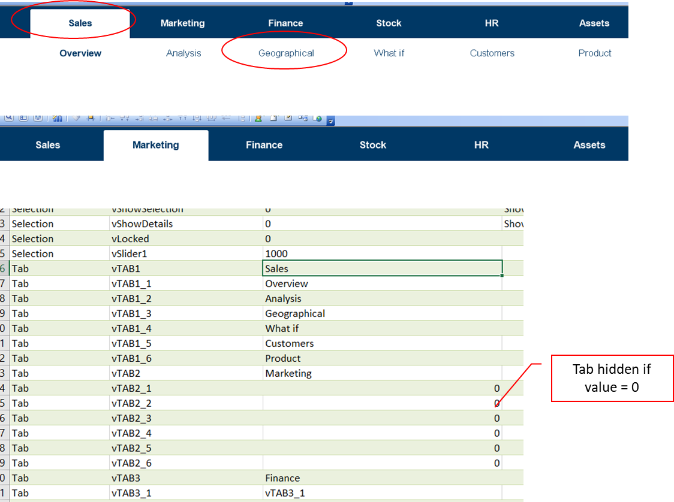Click the pencil edit note icon in toolbar

288,118
